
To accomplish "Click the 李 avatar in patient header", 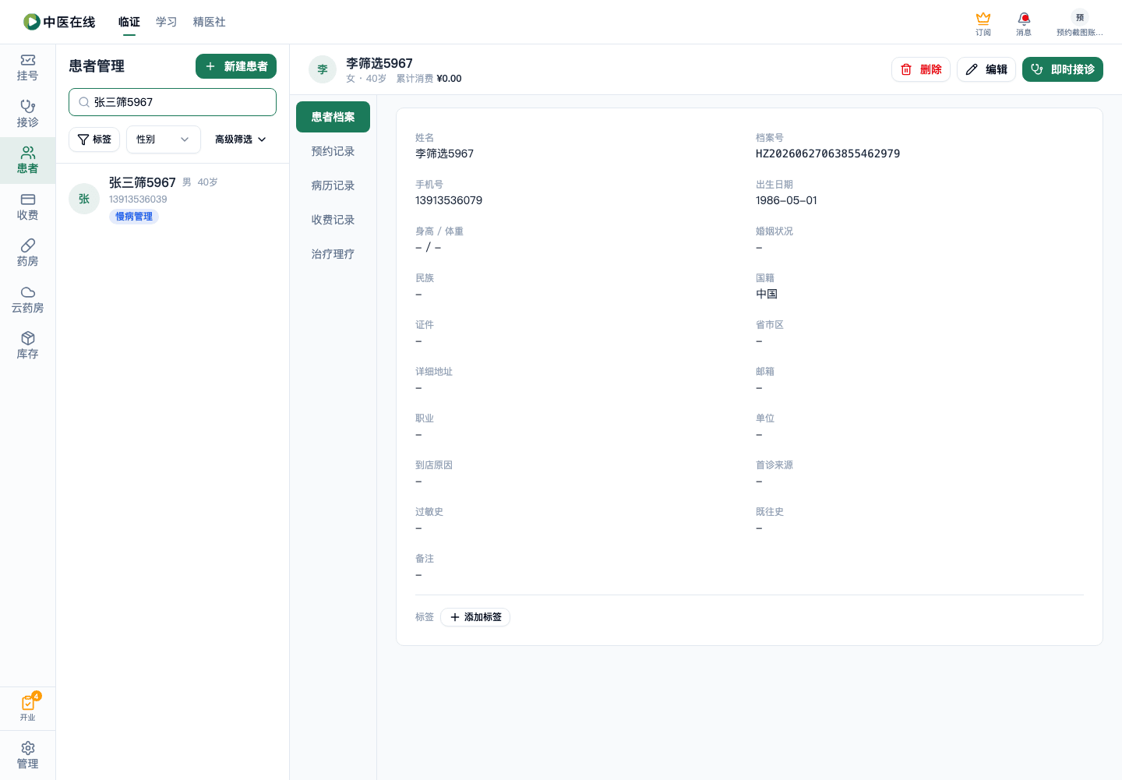I will click(x=323, y=69).
